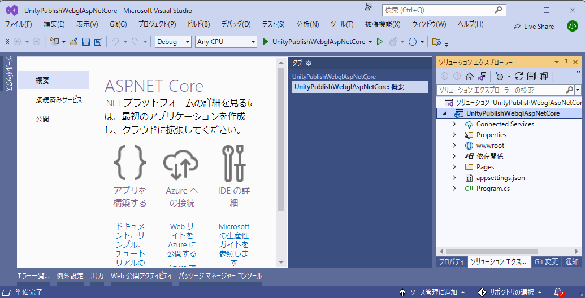Click the Open File folder icon
This screenshot has height=298, width=585.
click(73, 42)
